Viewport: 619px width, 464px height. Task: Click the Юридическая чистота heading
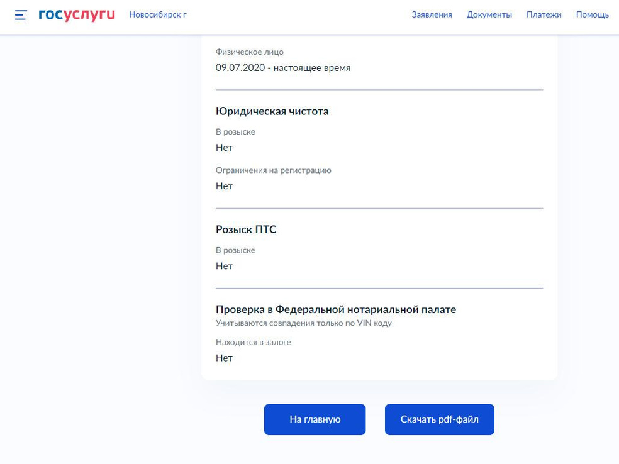(x=272, y=111)
